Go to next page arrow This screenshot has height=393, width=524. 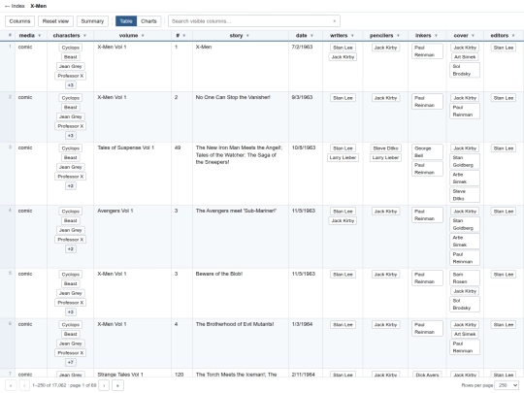(x=104, y=385)
